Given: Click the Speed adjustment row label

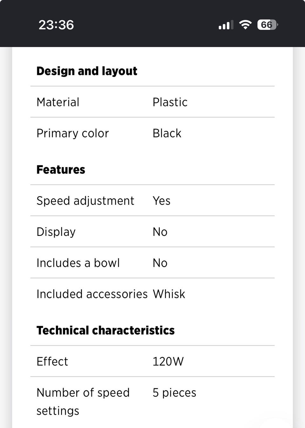Looking at the screenshot, I should (x=85, y=201).
